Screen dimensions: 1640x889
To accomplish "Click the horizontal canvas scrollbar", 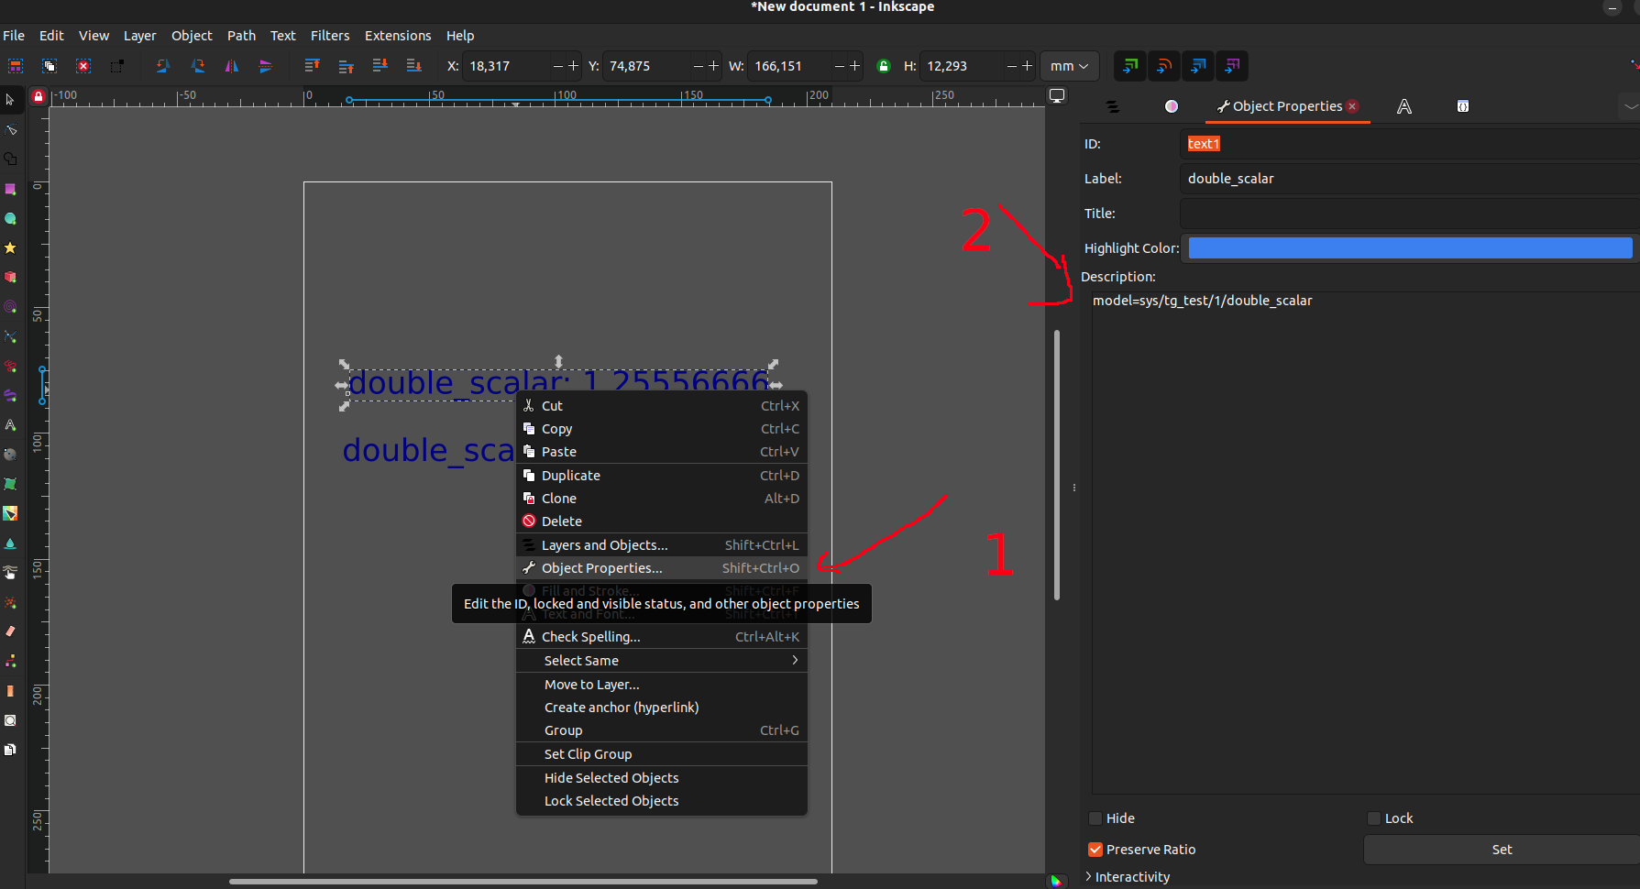I will (523, 882).
